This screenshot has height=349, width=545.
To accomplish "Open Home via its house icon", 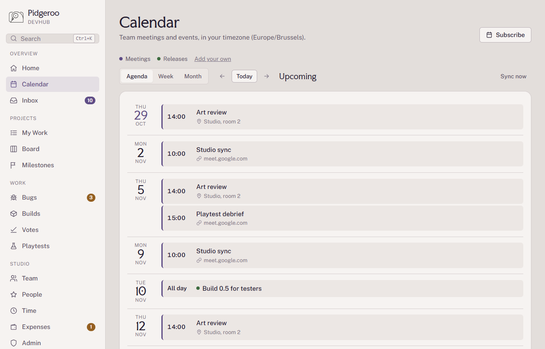I will 14,68.
